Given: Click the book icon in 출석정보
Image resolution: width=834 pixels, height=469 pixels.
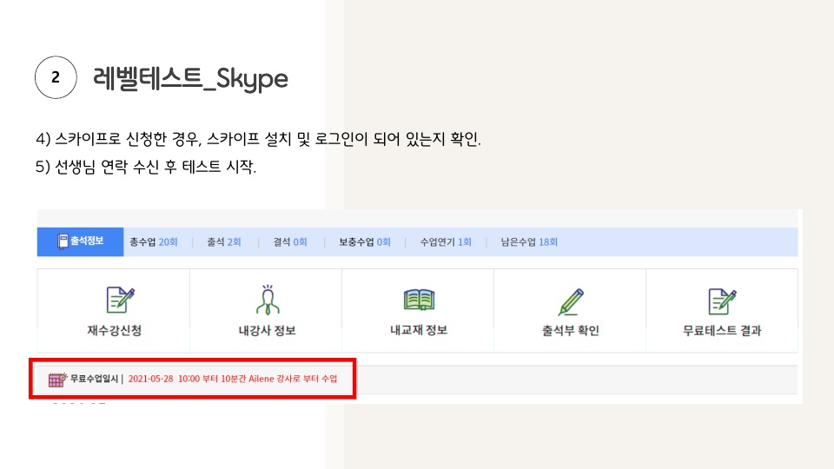Looking at the screenshot, I should coord(62,241).
